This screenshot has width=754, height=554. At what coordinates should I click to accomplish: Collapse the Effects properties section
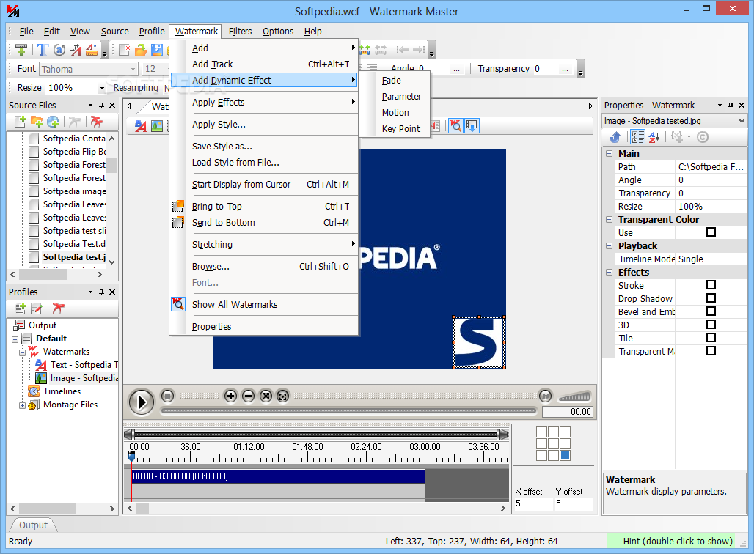click(609, 273)
